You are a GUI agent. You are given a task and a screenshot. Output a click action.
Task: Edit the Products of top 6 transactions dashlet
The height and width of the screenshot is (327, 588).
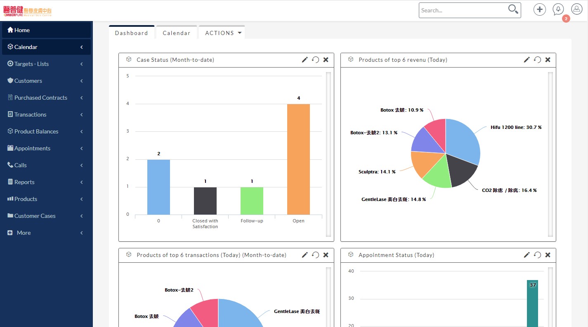(305, 255)
